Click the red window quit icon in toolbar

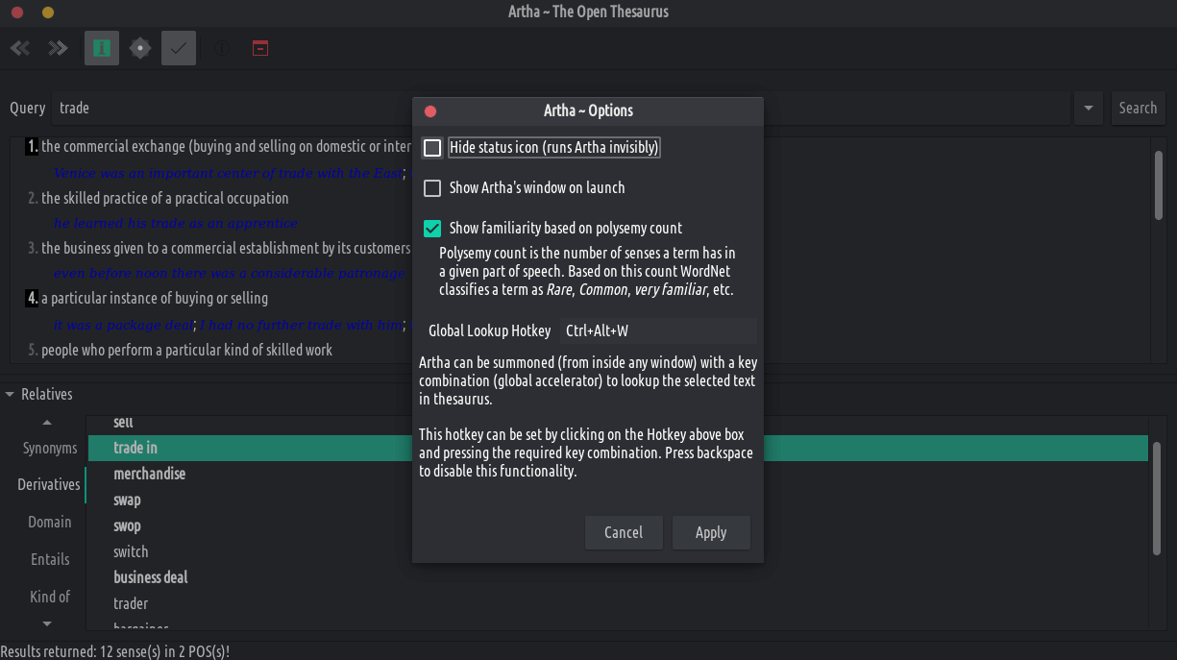(x=260, y=48)
